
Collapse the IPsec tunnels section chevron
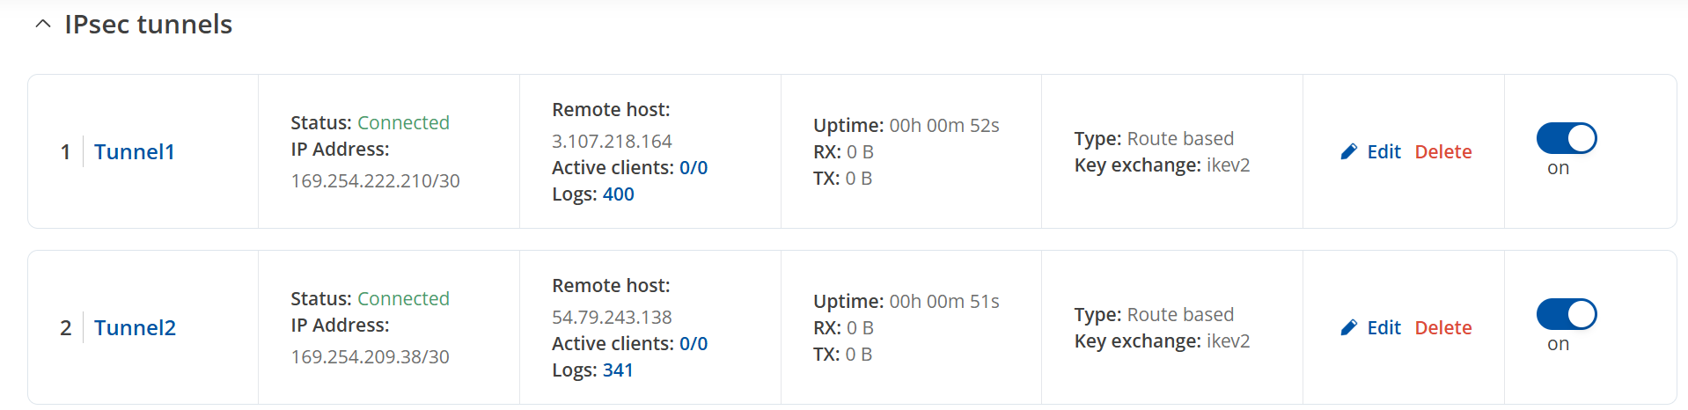pos(42,25)
